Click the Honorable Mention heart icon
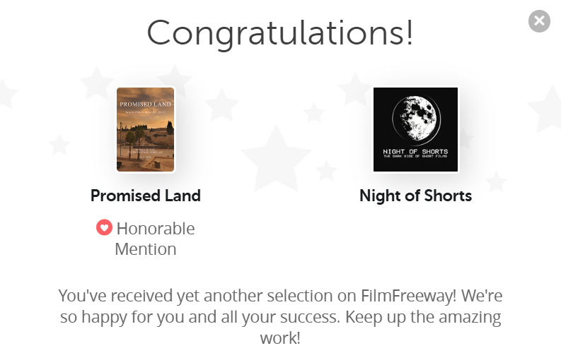The image size is (561, 353). [104, 228]
